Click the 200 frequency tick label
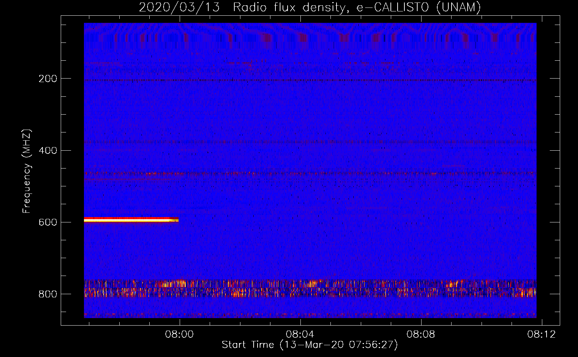 click(48, 79)
